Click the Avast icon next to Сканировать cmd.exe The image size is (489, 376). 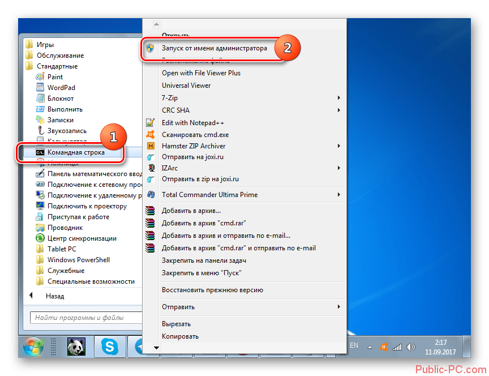(151, 134)
